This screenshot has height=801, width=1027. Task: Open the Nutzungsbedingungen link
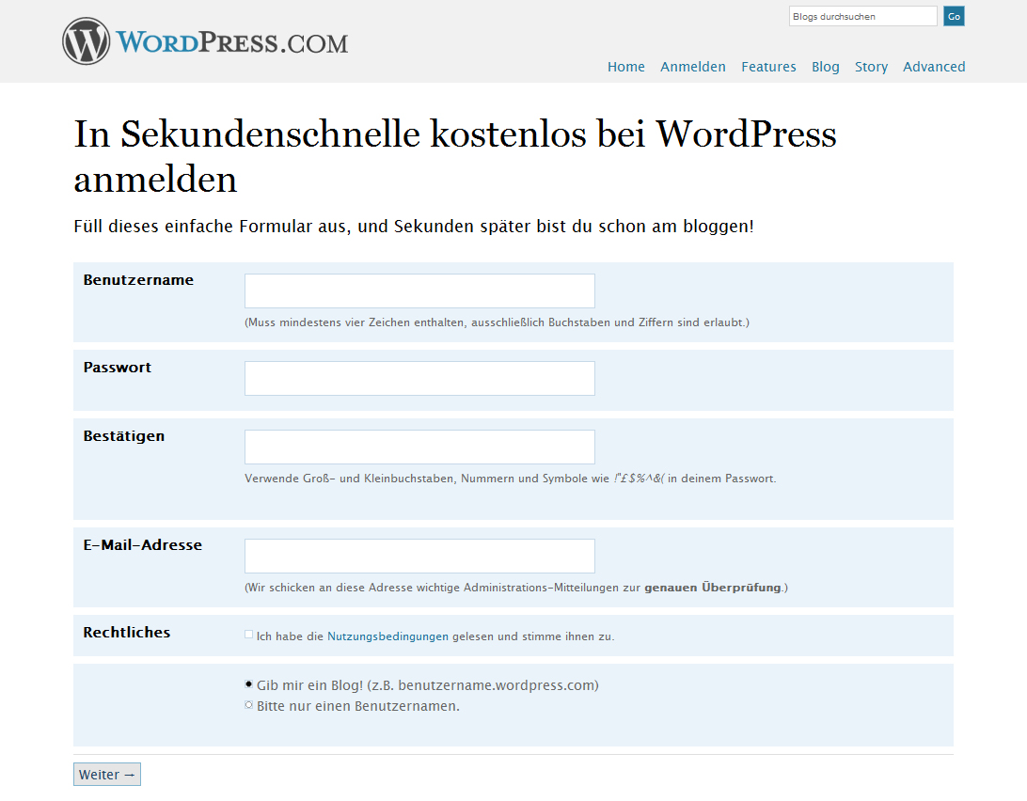(387, 636)
